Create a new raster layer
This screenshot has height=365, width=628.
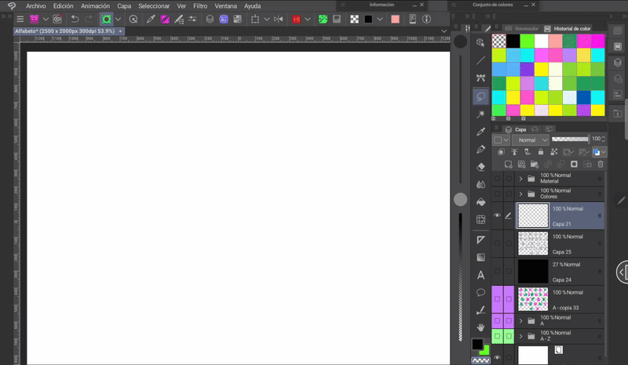(508, 164)
